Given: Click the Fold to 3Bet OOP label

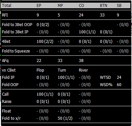Looking at the screenshot, I should [x=17, y=25].
